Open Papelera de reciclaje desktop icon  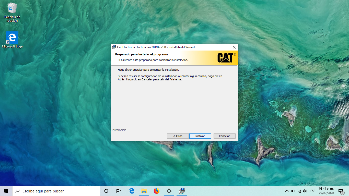[x=12, y=12]
